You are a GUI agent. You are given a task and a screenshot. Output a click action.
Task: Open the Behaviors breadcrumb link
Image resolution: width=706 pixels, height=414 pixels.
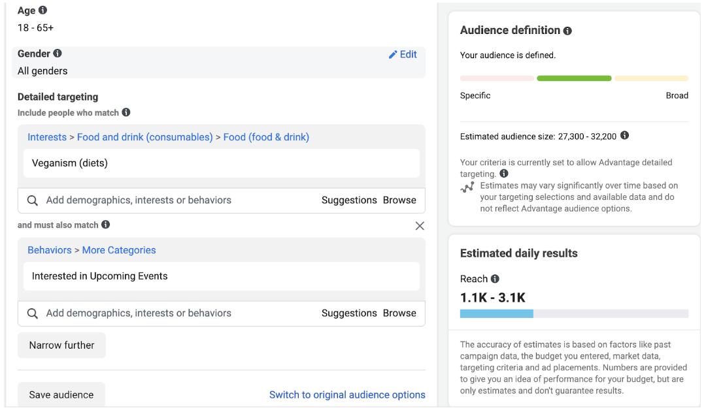(50, 250)
